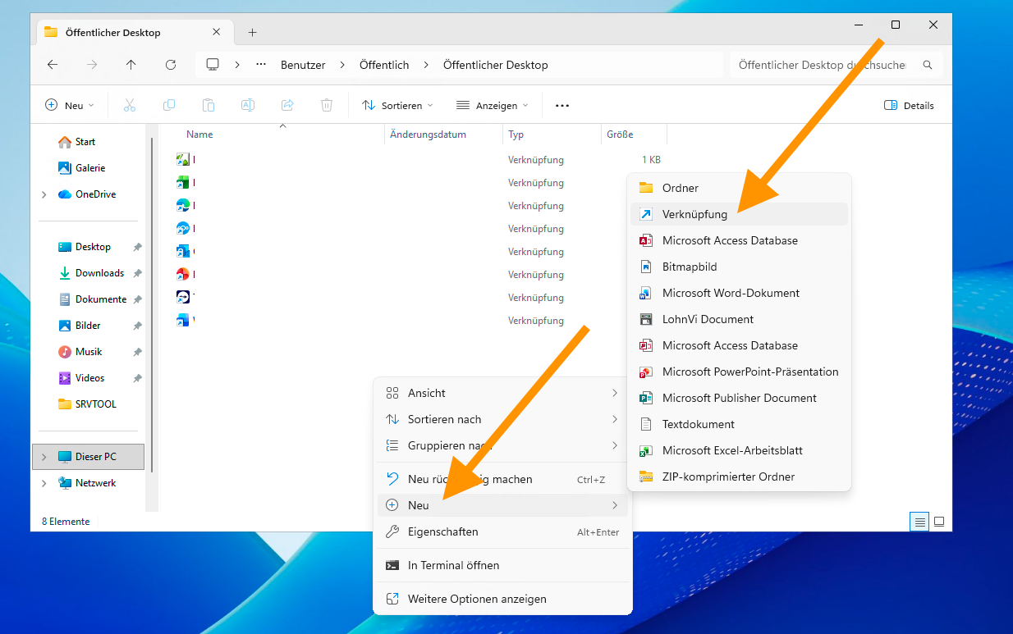1013x634 pixels.
Task: Expand the OneDrive tree node
Action: 44,194
